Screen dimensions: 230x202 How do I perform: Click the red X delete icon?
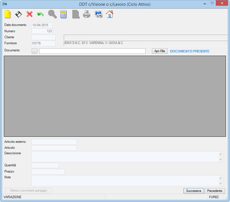pyautogui.click(x=30, y=14)
